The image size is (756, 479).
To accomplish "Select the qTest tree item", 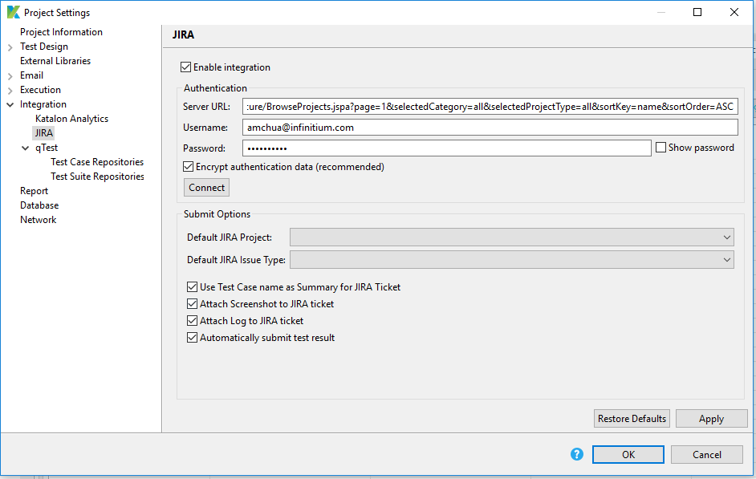I will (x=47, y=148).
